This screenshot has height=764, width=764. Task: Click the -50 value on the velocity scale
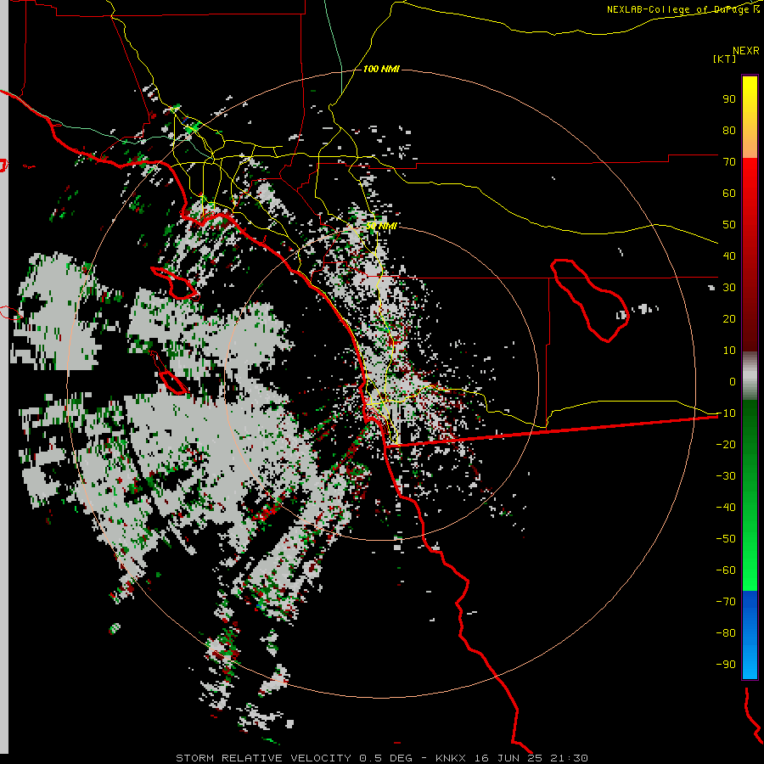coord(726,539)
